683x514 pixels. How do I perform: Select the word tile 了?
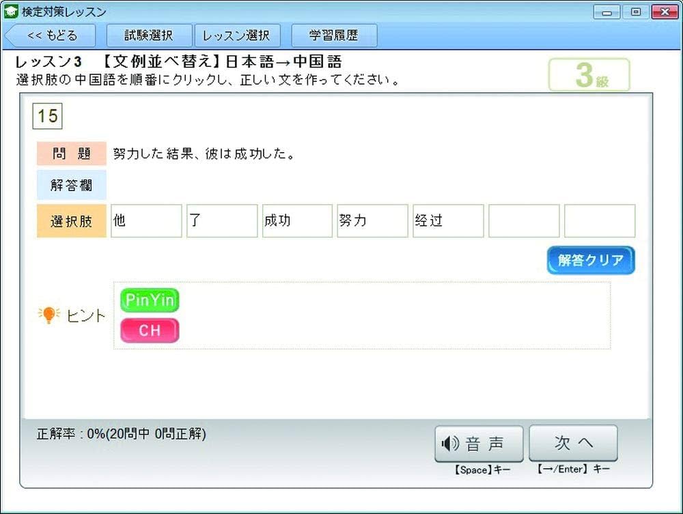[221, 220]
